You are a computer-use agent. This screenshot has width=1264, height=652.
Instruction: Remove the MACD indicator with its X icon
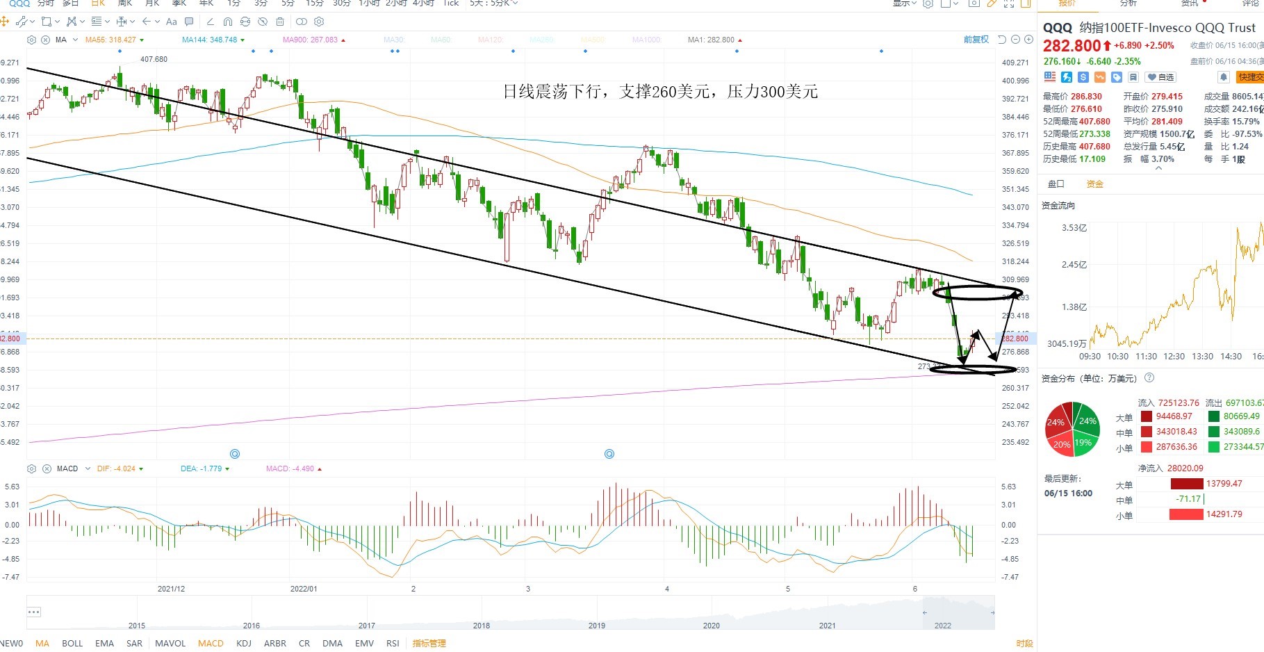coord(46,468)
